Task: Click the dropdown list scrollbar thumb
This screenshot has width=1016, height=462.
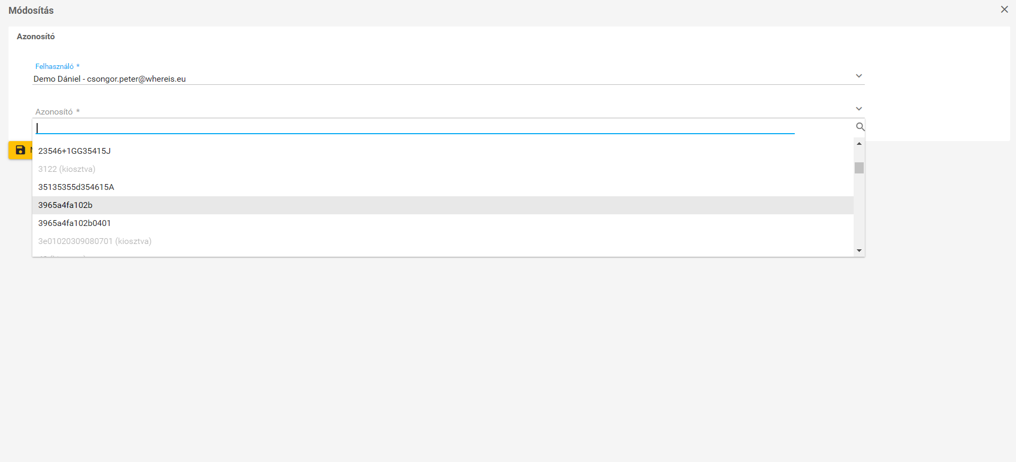Action: pyautogui.click(x=859, y=168)
